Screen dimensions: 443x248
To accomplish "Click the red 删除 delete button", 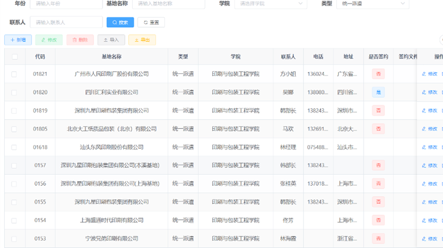I will [x=80, y=40].
